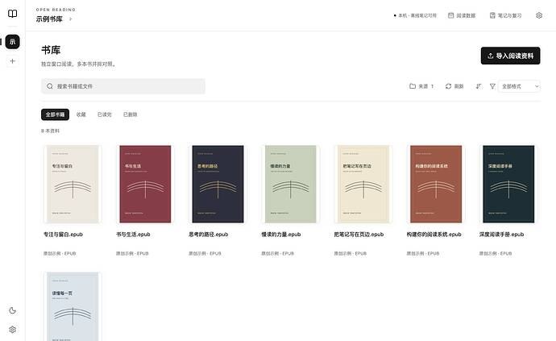Open 阅读数据 reading statistics
The height and width of the screenshot is (341, 556).
[x=462, y=15]
